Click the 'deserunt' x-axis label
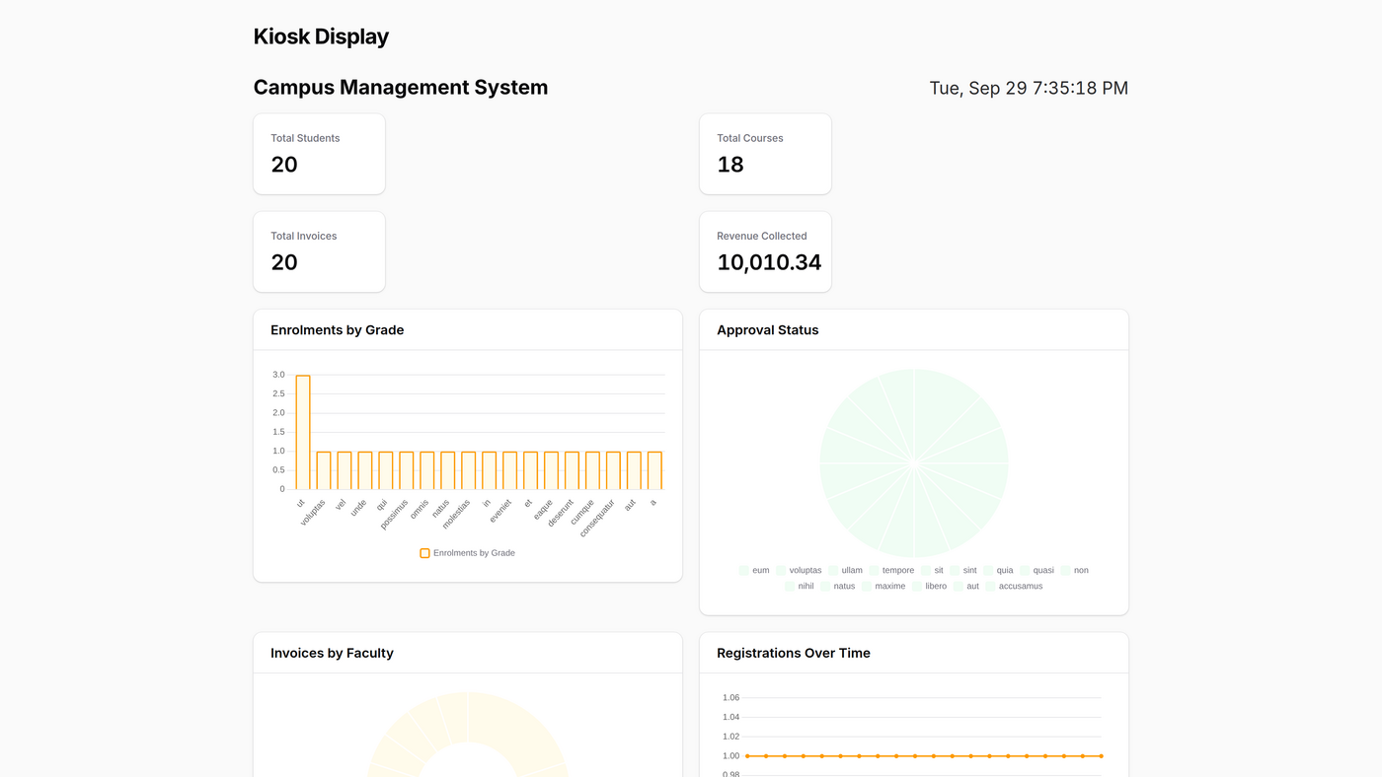The width and height of the screenshot is (1382, 777). point(560,513)
